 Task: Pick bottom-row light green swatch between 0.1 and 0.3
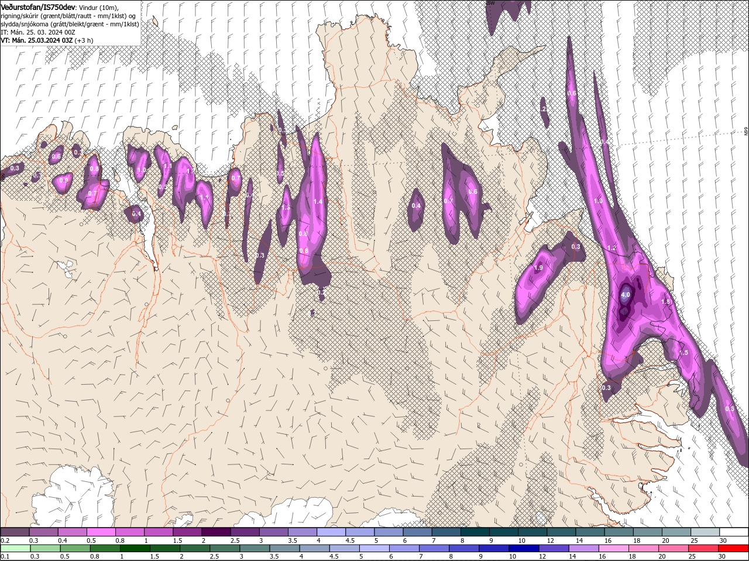(x=15, y=548)
